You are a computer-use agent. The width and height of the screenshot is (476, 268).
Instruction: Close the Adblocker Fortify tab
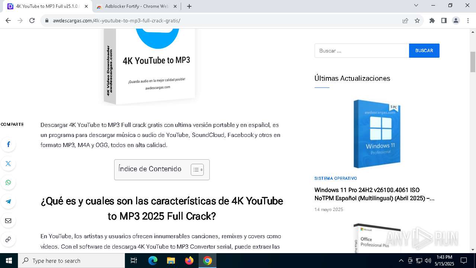pyautogui.click(x=175, y=6)
